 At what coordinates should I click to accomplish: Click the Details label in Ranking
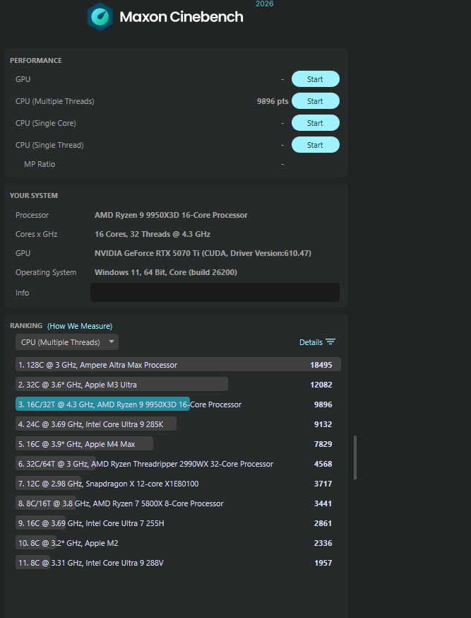[x=311, y=342]
